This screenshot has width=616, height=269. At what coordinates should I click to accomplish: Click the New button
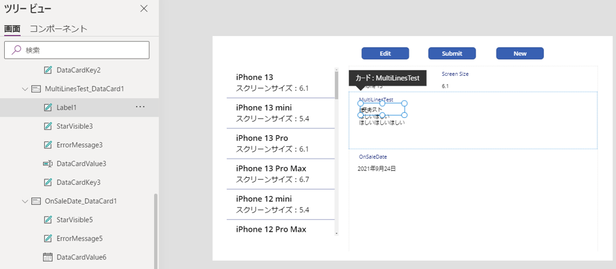point(520,53)
